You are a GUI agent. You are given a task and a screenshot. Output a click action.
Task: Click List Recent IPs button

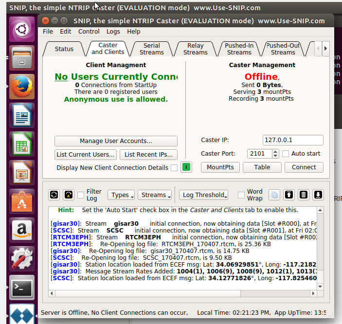tap(148, 155)
